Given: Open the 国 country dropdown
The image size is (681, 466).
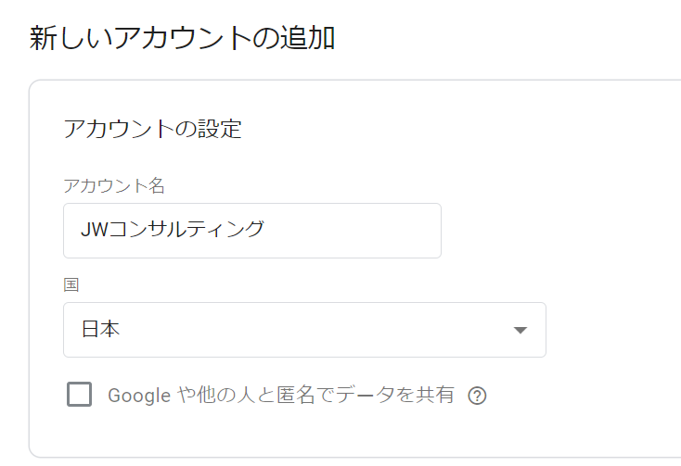Looking at the screenshot, I should pos(304,330).
